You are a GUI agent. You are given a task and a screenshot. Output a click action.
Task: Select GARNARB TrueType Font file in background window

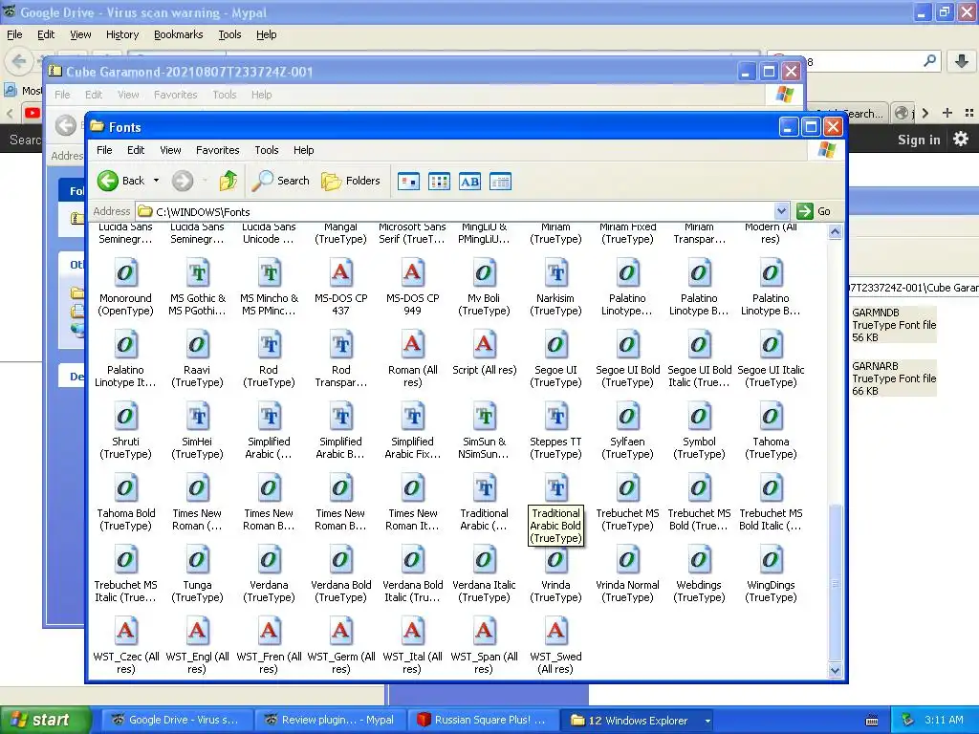pyautogui.click(x=894, y=378)
